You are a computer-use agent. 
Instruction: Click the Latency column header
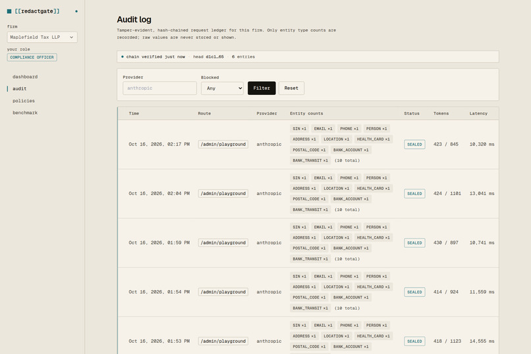coord(478,113)
